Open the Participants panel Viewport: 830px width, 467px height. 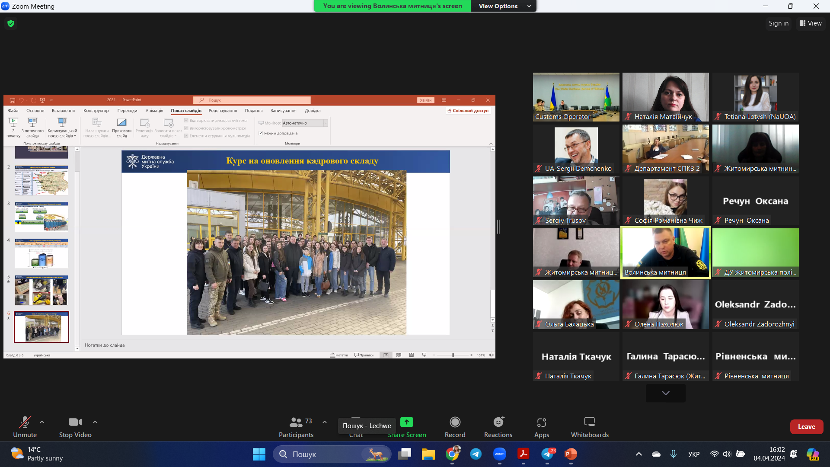tap(296, 422)
